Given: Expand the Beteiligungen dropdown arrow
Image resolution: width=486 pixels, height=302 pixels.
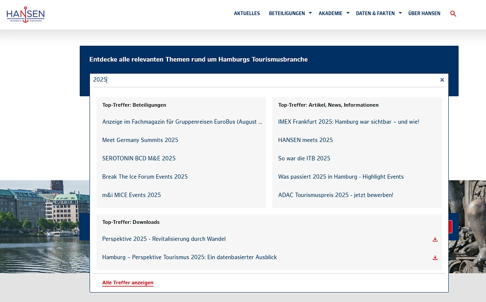Looking at the screenshot, I should [310, 13].
